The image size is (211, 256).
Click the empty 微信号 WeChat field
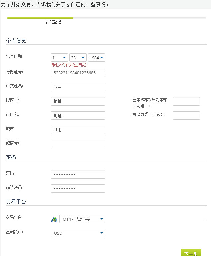[78, 144]
